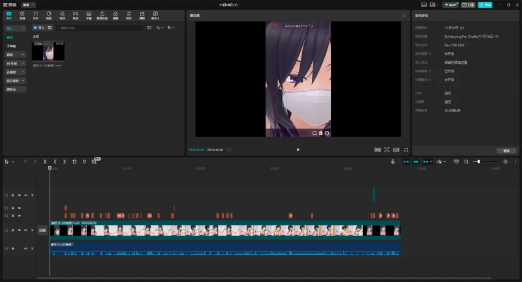This screenshot has height=282, width=522.
Task: Click the 导出 export button
Action: 485,5
